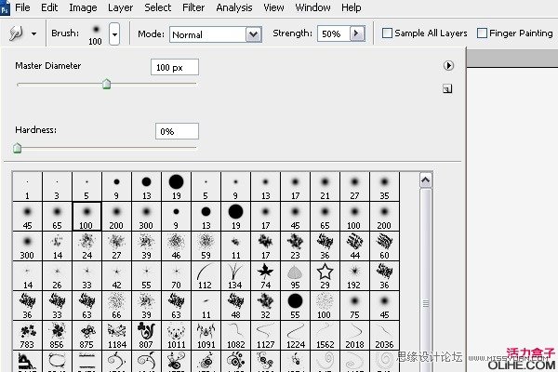
Task: Click the Hardness field showing 0%
Action: (177, 131)
